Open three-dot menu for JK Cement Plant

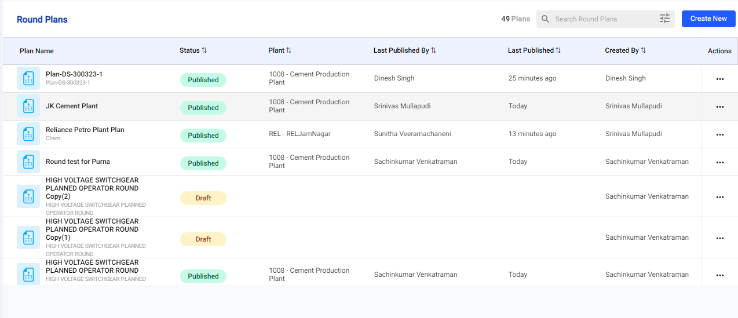click(719, 107)
